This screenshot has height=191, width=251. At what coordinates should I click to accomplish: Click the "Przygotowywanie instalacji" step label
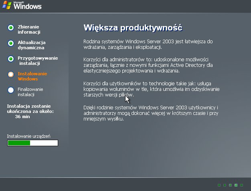(x=38, y=60)
